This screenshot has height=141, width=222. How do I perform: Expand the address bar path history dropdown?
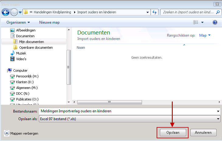147,12
